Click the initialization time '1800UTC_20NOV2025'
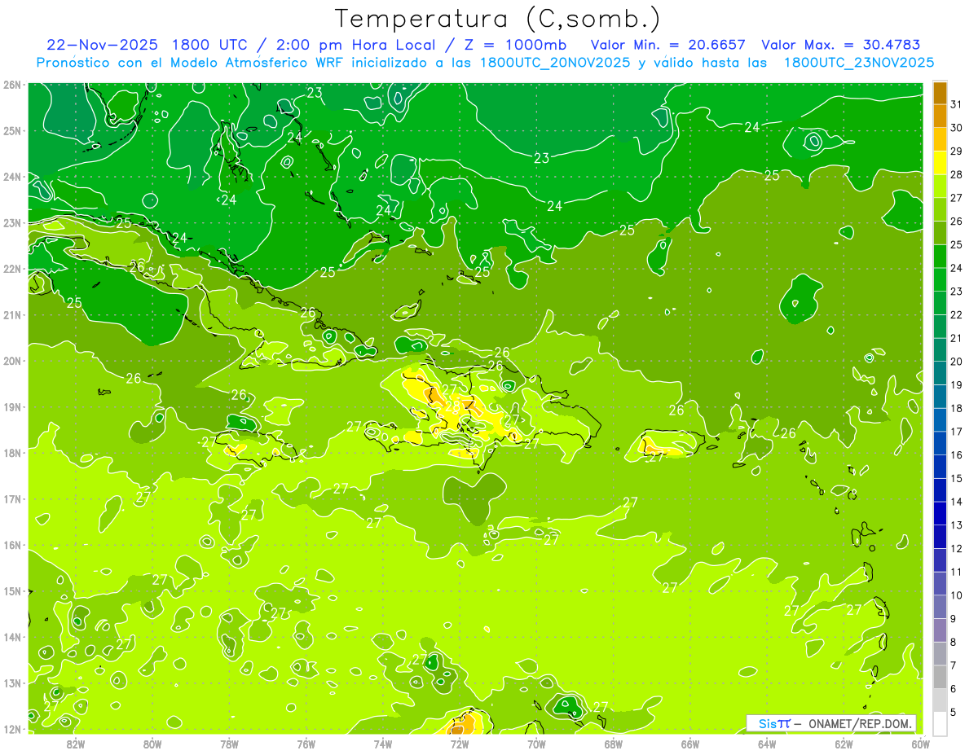 click(554, 63)
